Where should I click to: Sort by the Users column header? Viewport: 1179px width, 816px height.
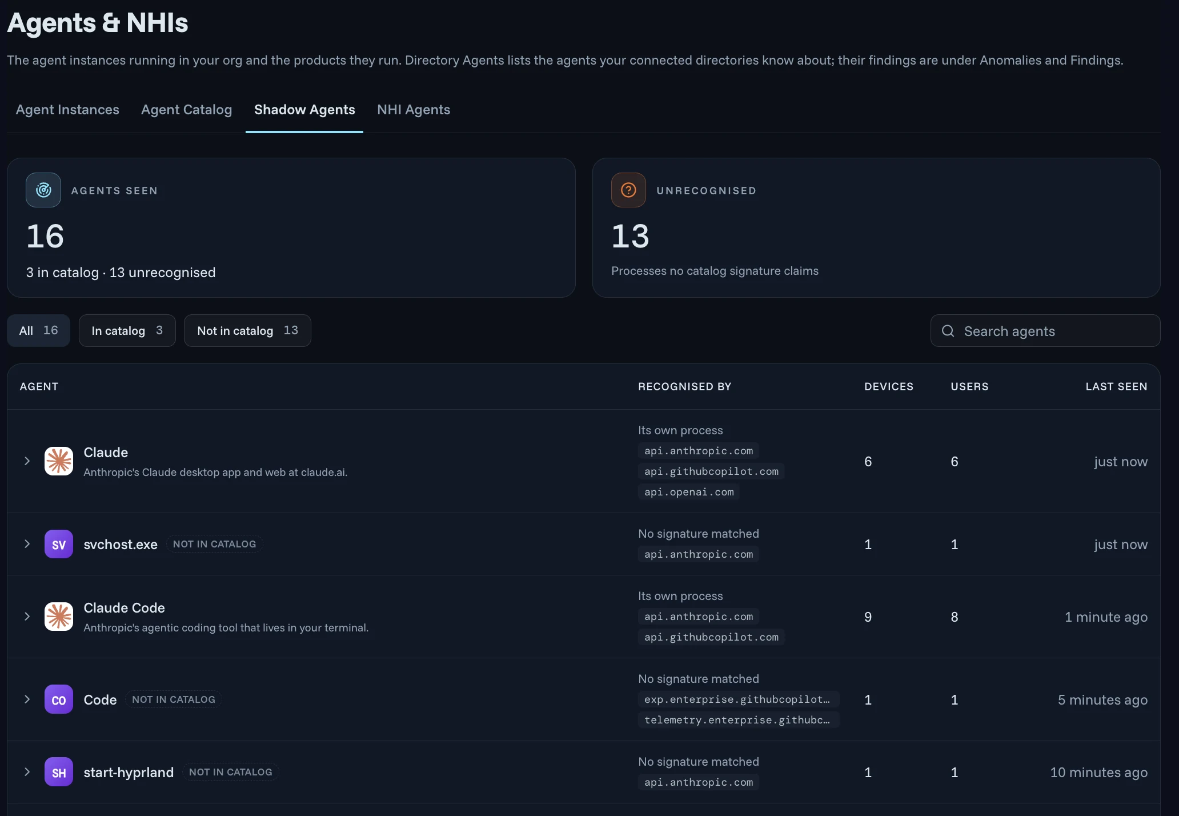click(x=969, y=386)
